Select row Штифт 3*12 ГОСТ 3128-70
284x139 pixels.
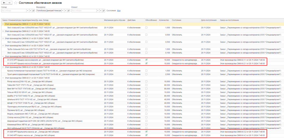(x=142, y=103)
